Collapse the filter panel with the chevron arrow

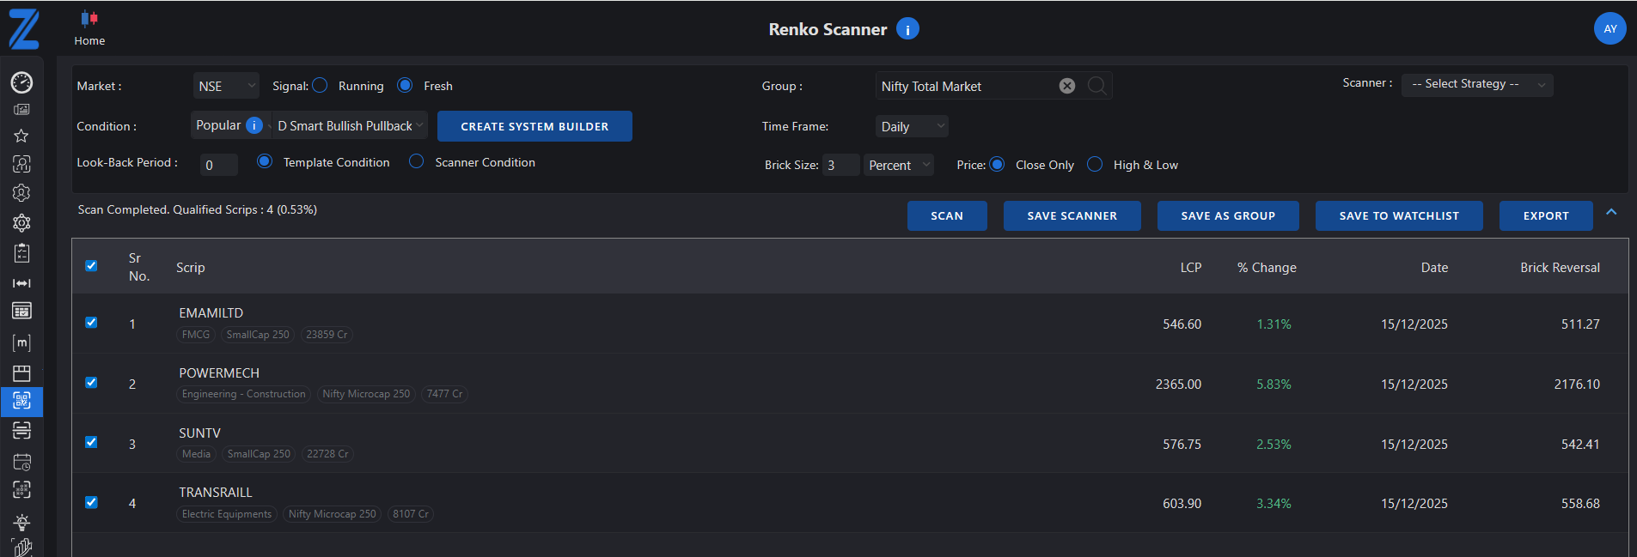(x=1611, y=212)
